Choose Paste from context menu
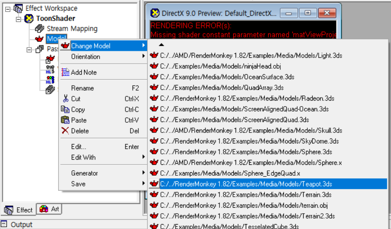This screenshot has height=229, width=391. (x=103, y=120)
